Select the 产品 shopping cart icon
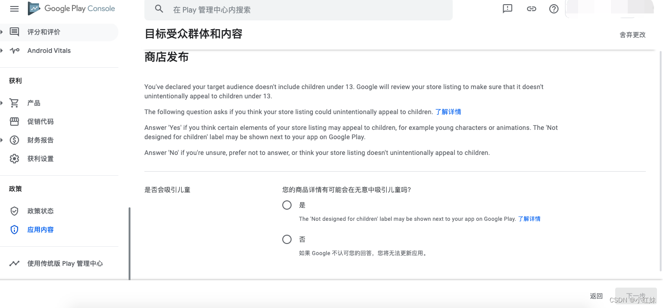This screenshot has height=308, width=663. 14,103
